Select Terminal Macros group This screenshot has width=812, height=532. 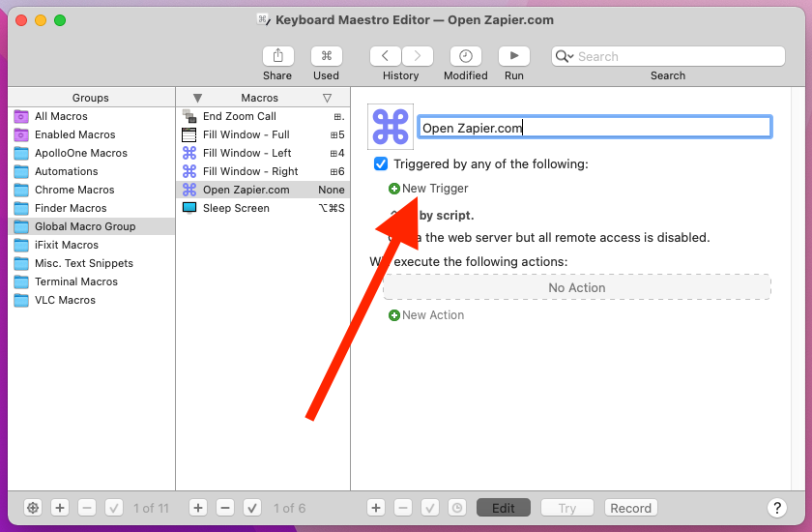[92, 281]
